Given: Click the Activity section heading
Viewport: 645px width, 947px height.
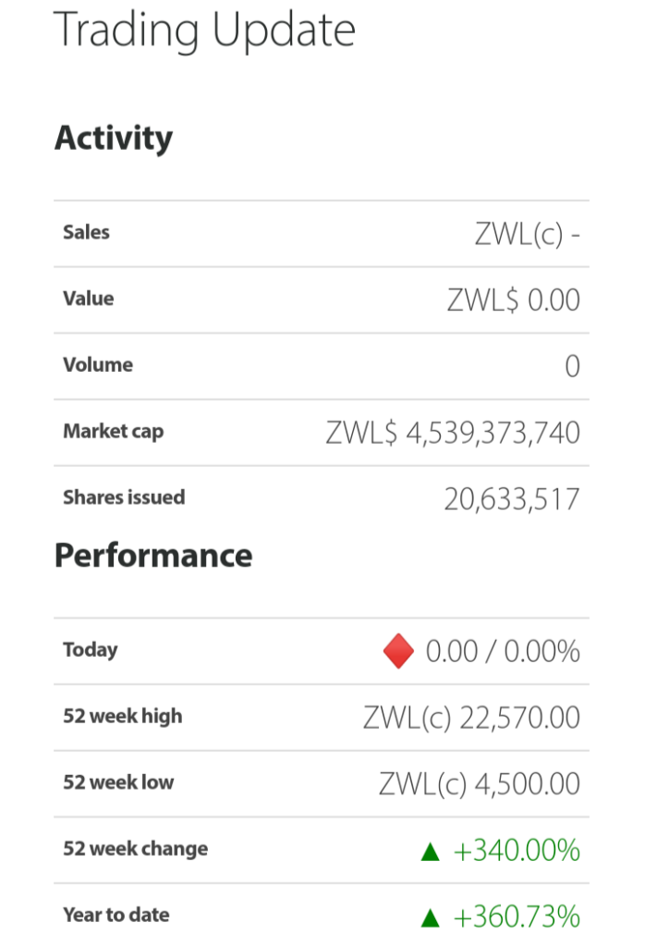Looking at the screenshot, I should tap(114, 139).
